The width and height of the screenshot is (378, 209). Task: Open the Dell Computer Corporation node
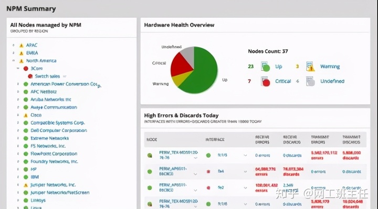click(59, 130)
